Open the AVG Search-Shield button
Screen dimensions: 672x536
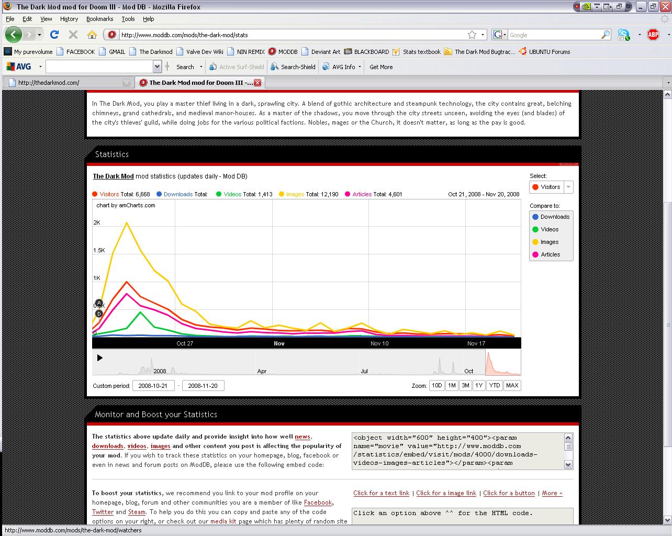293,66
